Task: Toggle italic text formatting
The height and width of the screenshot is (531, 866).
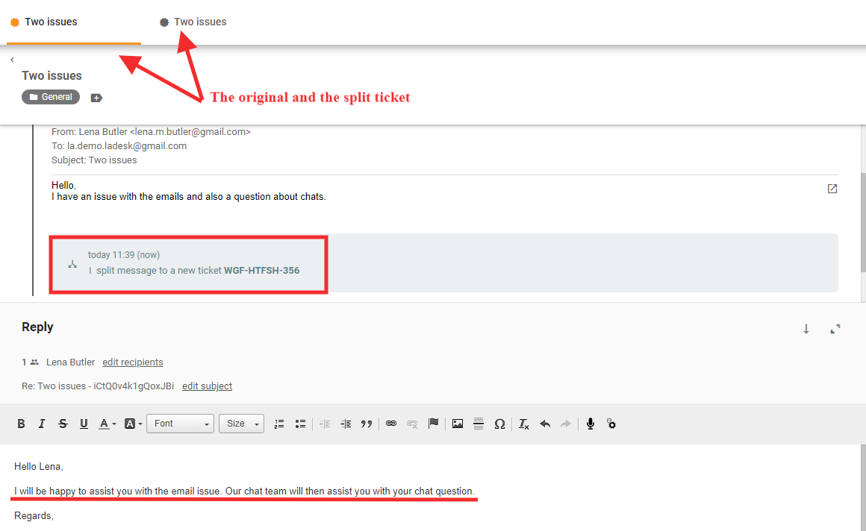Action: click(x=42, y=424)
